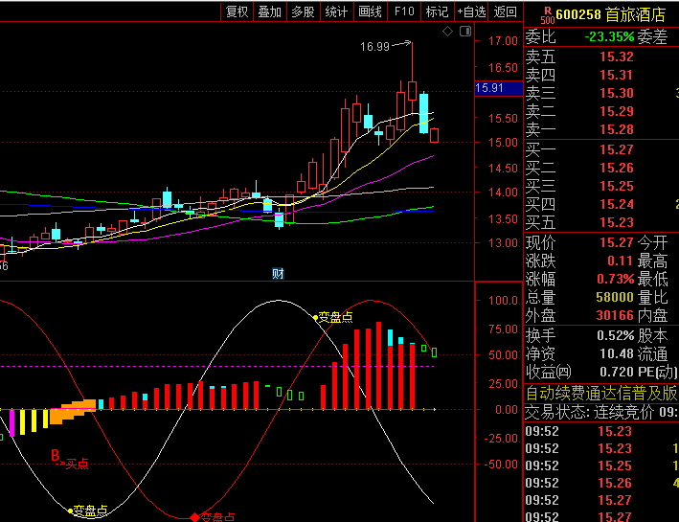Select the 09:52 15.25 trade tick row
This screenshot has height=522, width=679.
click(x=601, y=465)
